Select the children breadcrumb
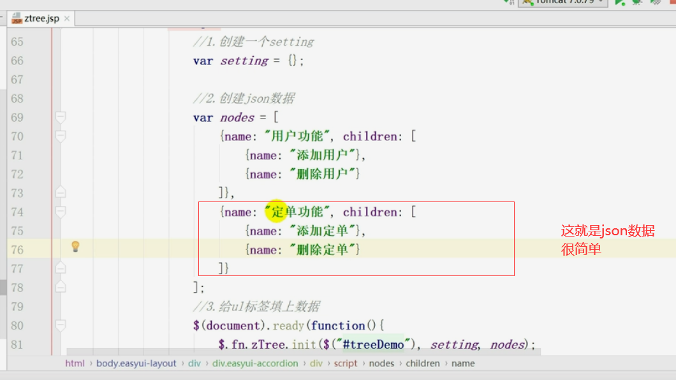The image size is (676, 380). [423, 363]
